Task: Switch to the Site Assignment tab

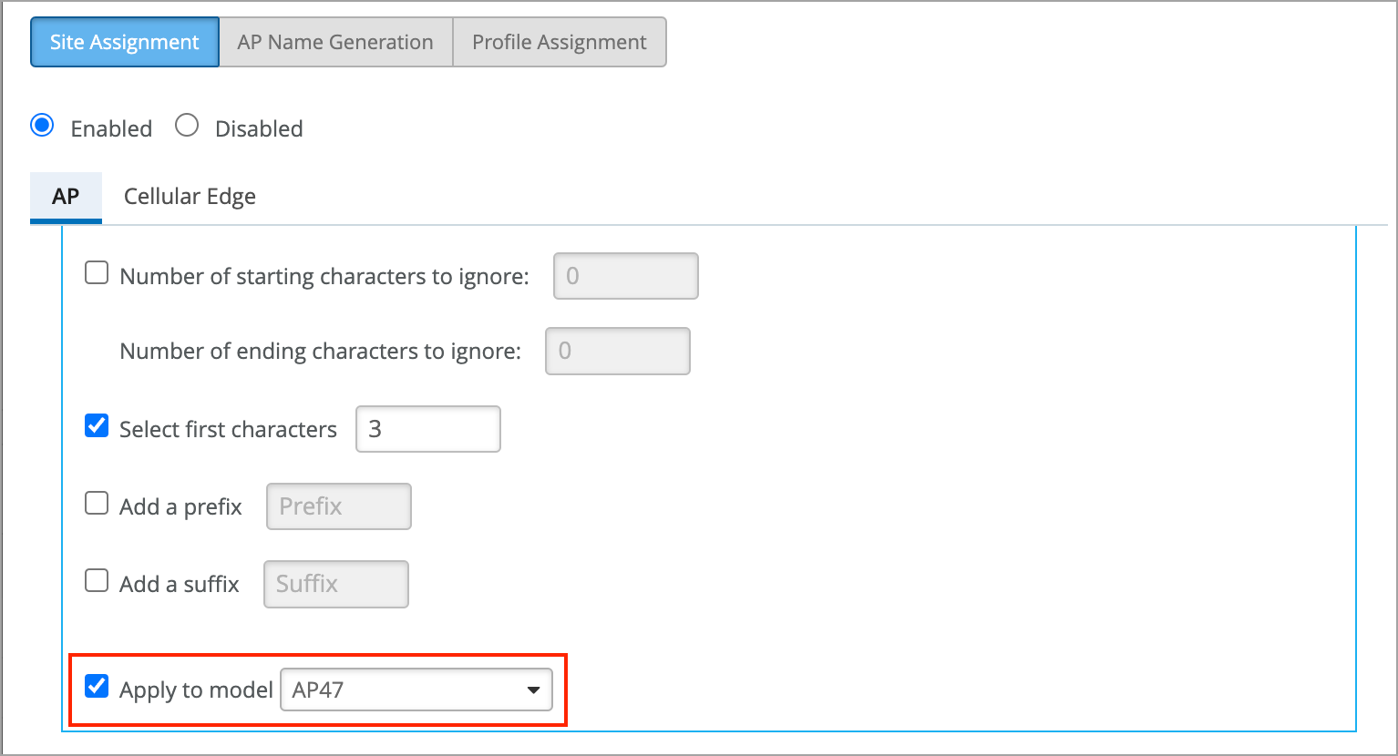Action: (x=125, y=42)
